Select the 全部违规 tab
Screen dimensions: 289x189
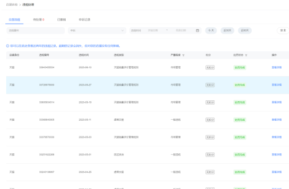pos(14,19)
